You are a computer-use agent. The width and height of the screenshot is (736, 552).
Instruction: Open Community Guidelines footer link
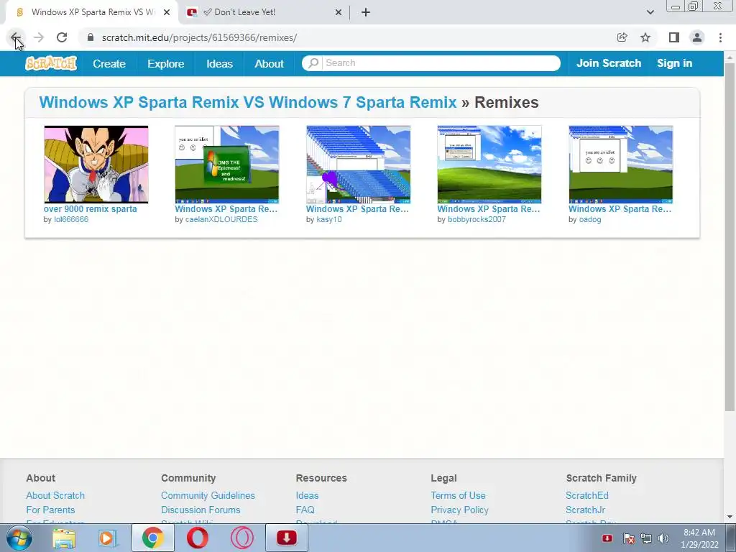tap(208, 496)
